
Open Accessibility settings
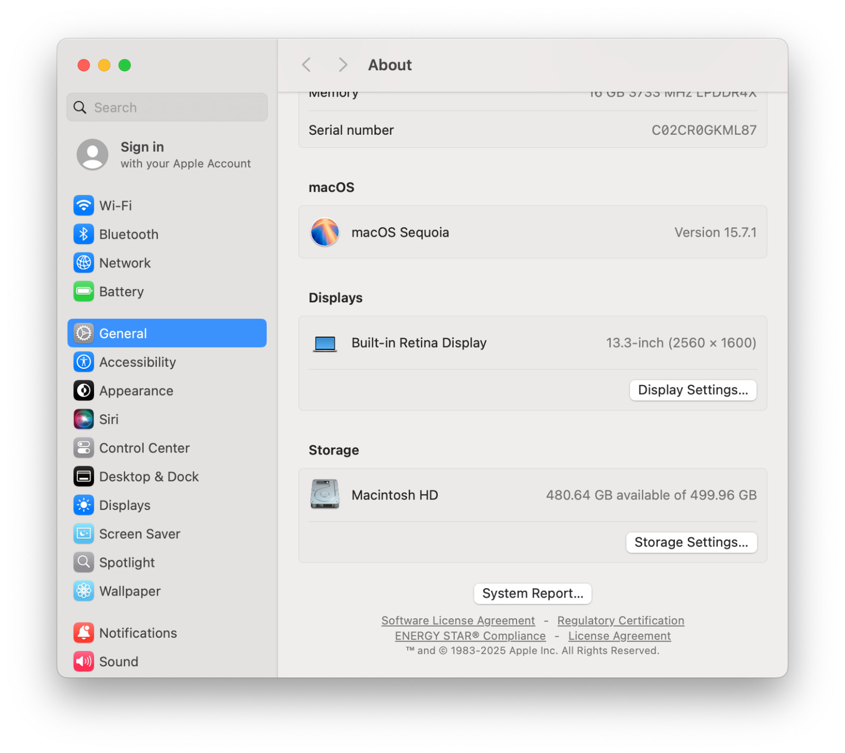[x=167, y=362]
